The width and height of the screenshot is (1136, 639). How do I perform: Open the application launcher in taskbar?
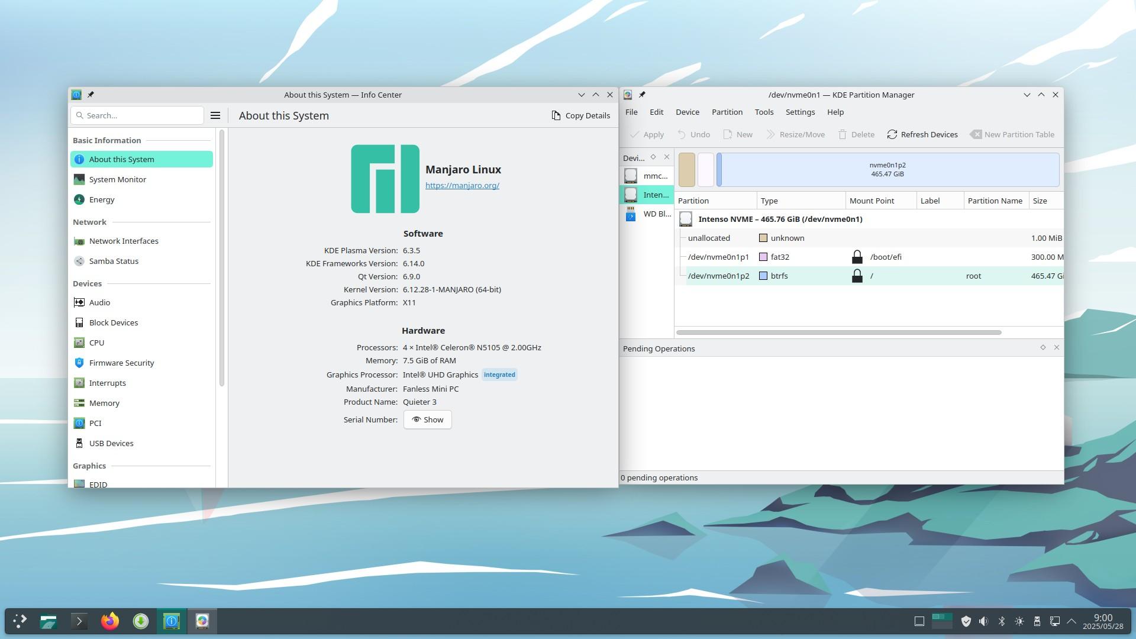(20, 621)
